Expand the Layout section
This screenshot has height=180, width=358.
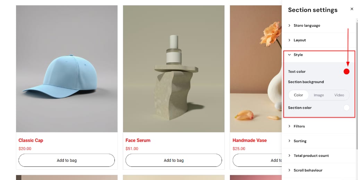click(x=319, y=40)
